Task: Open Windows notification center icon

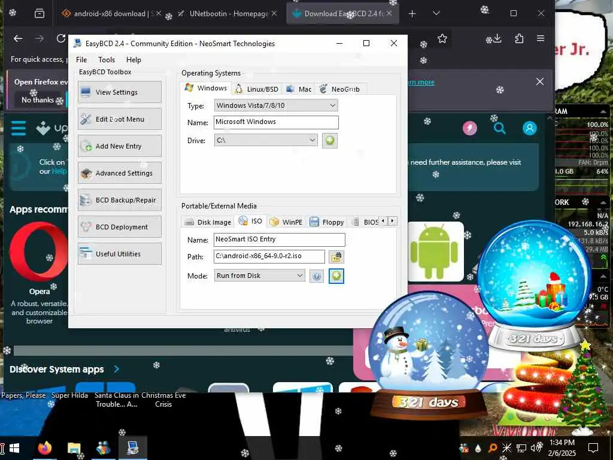Action: [593, 448]
